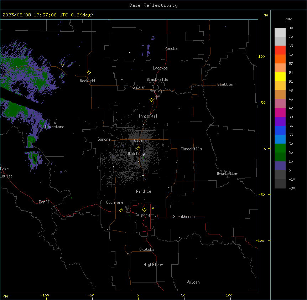Click the violet 36–39 dBZ legend swatch
307x300 pixels.
coord(280,121)
